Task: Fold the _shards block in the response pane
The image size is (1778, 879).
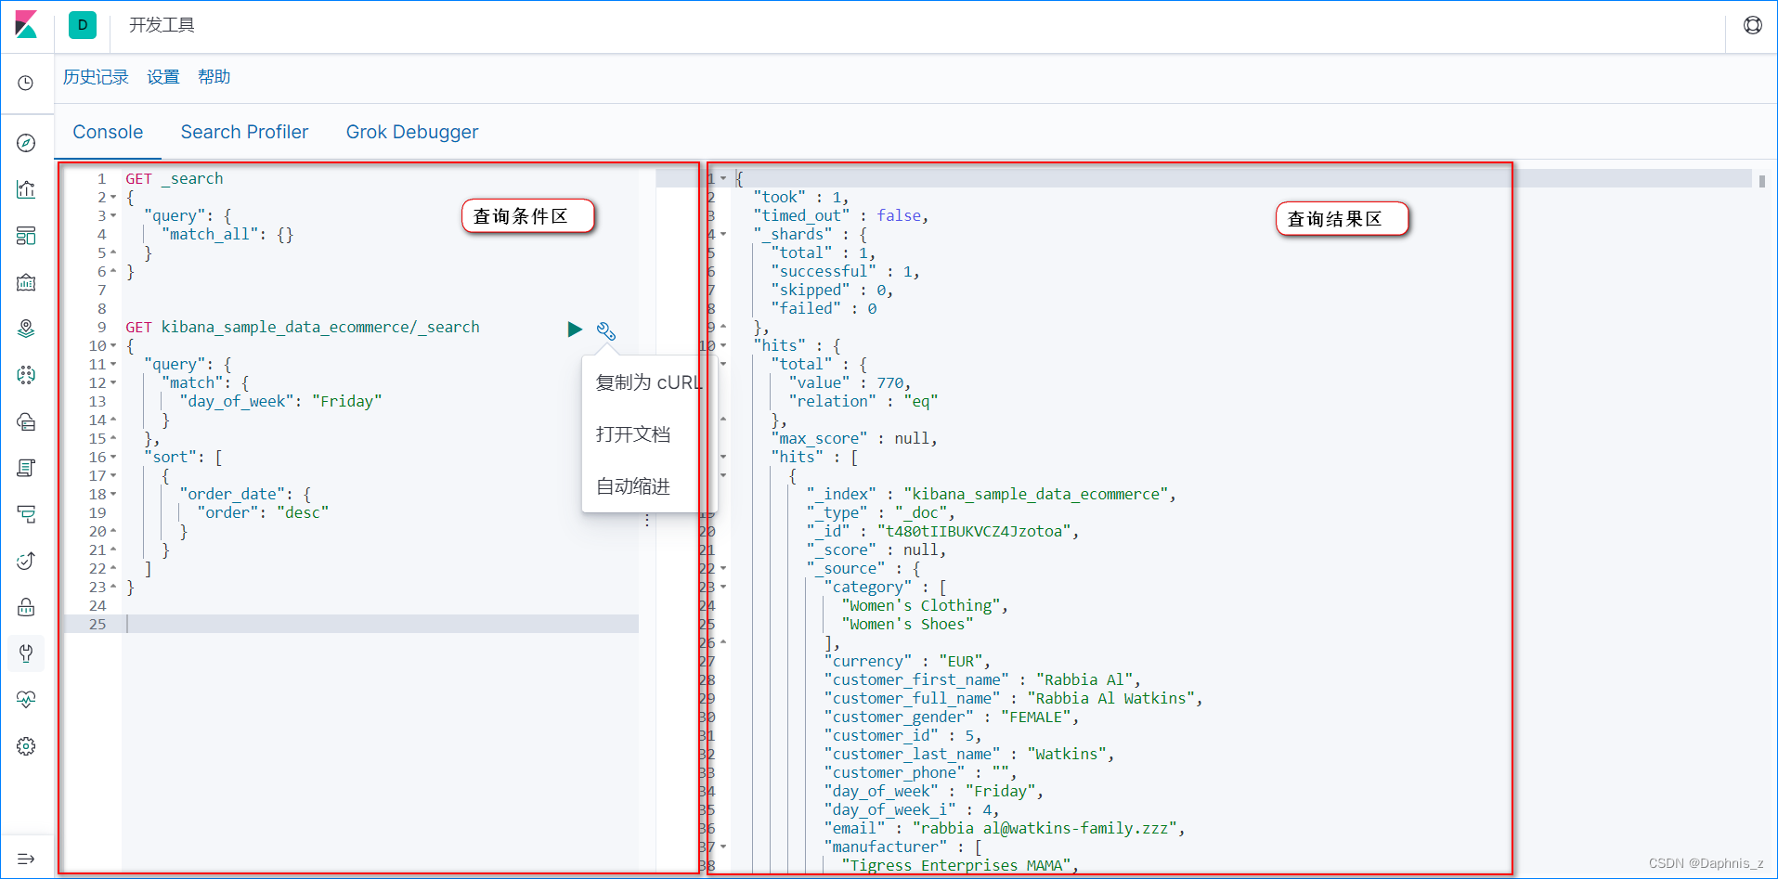Action: pos(723,234)
